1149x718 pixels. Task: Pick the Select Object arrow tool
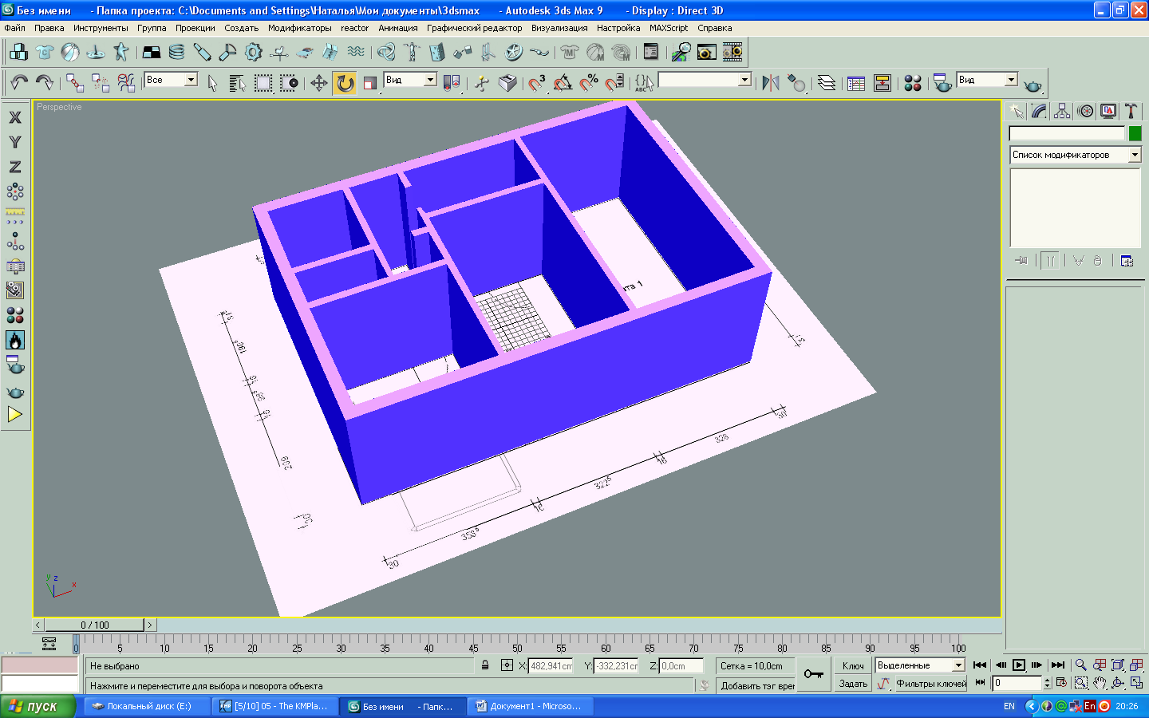click(x=212, y=82)
